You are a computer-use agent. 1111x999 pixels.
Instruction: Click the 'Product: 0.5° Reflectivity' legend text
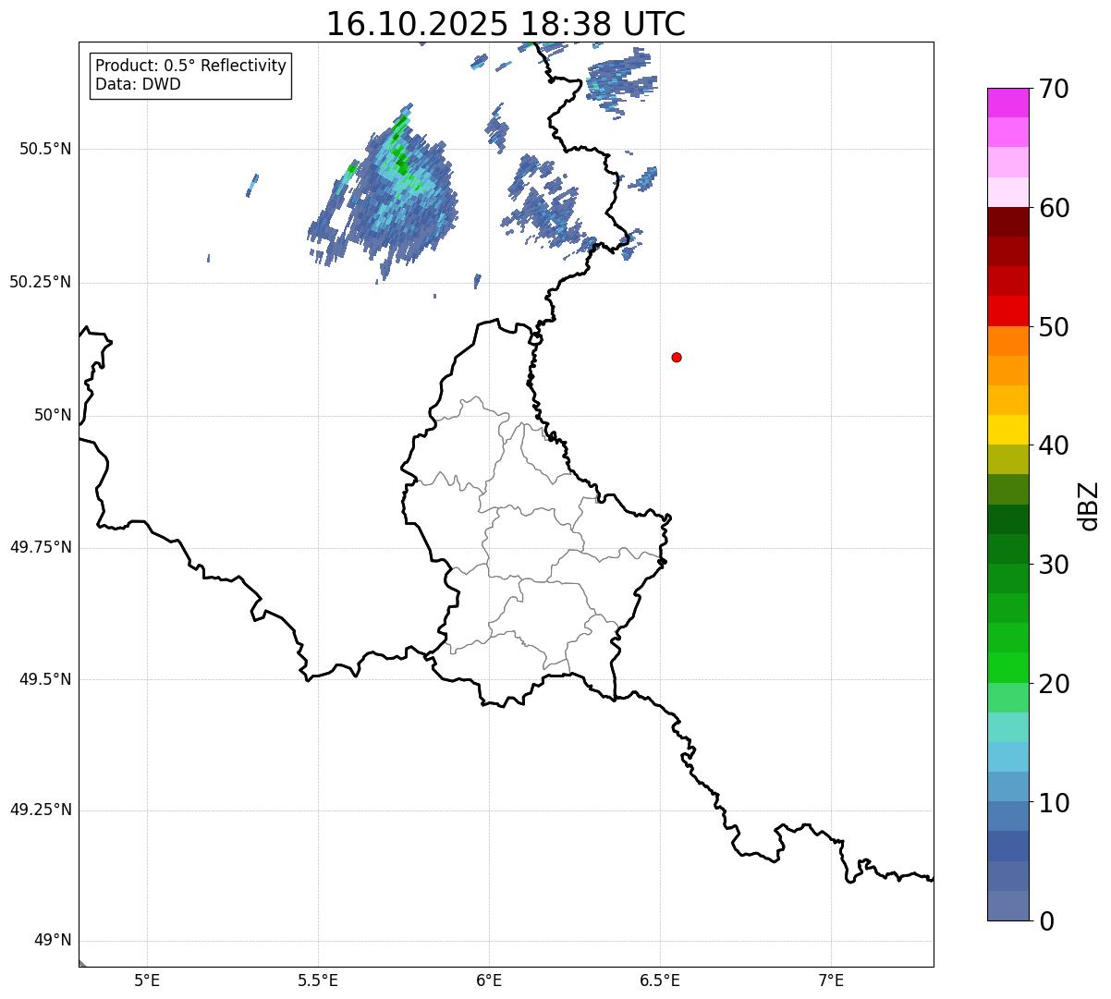(x=190, y=67)
